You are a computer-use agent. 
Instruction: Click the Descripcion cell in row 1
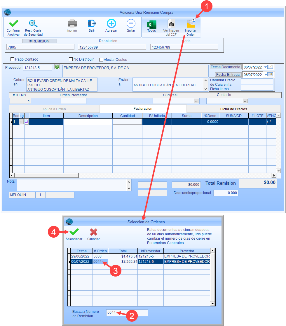(x=88, y=122)
